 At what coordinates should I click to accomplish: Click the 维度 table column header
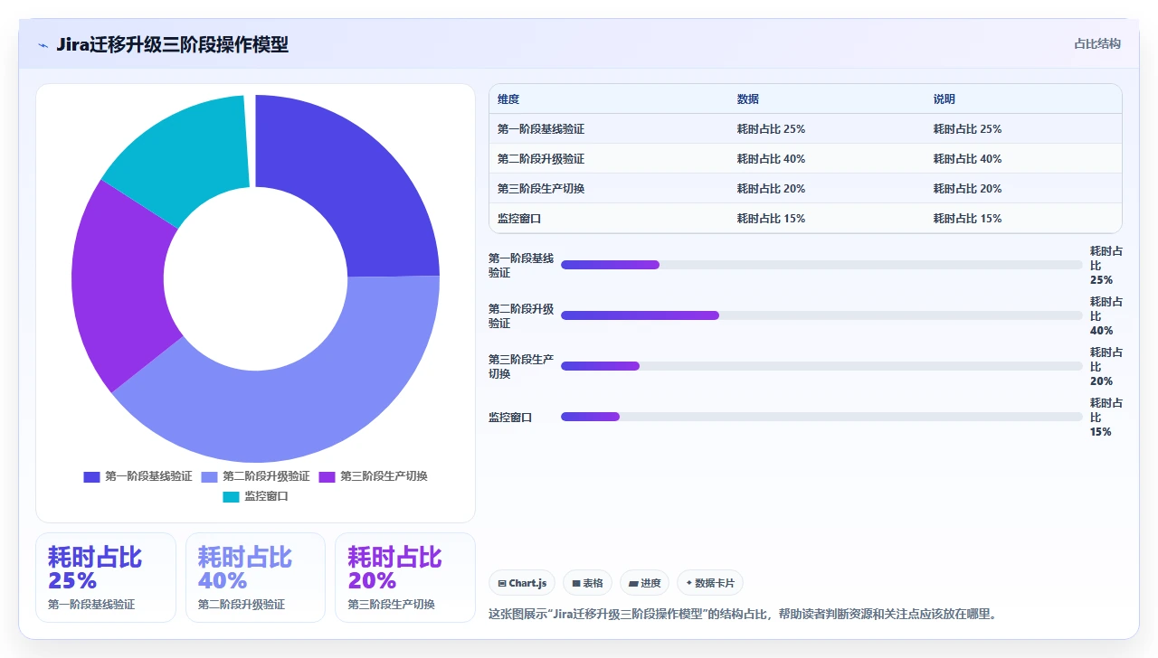[x=508, y=99]
